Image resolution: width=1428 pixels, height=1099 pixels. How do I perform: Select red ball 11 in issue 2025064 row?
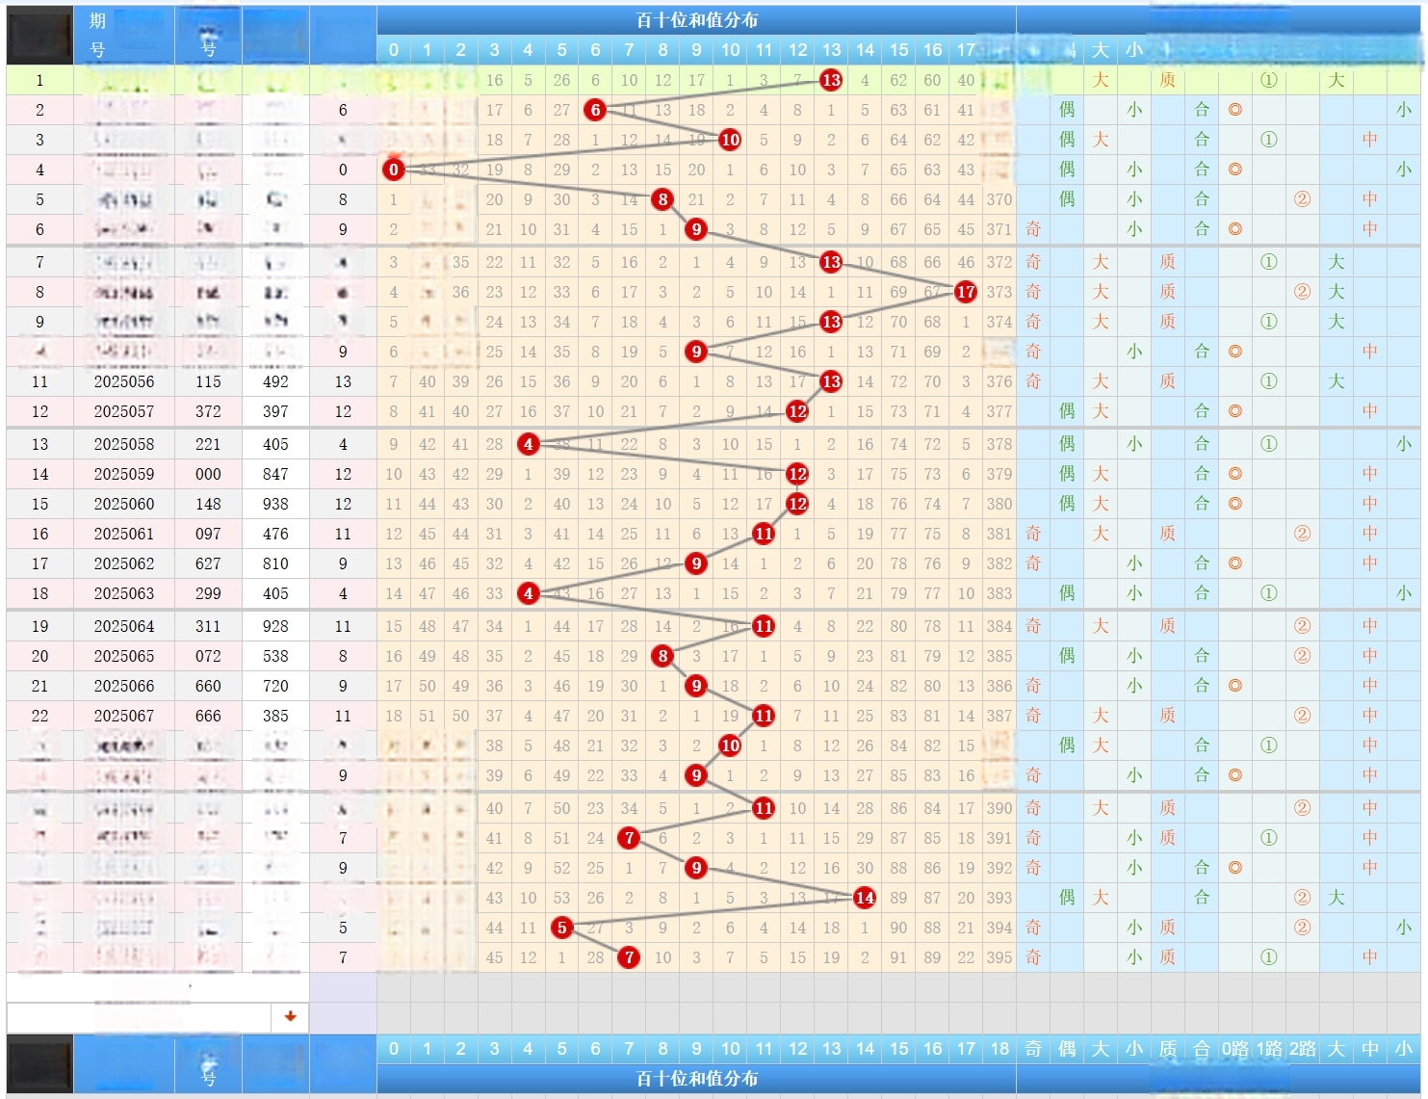click(x=764, y=626)
